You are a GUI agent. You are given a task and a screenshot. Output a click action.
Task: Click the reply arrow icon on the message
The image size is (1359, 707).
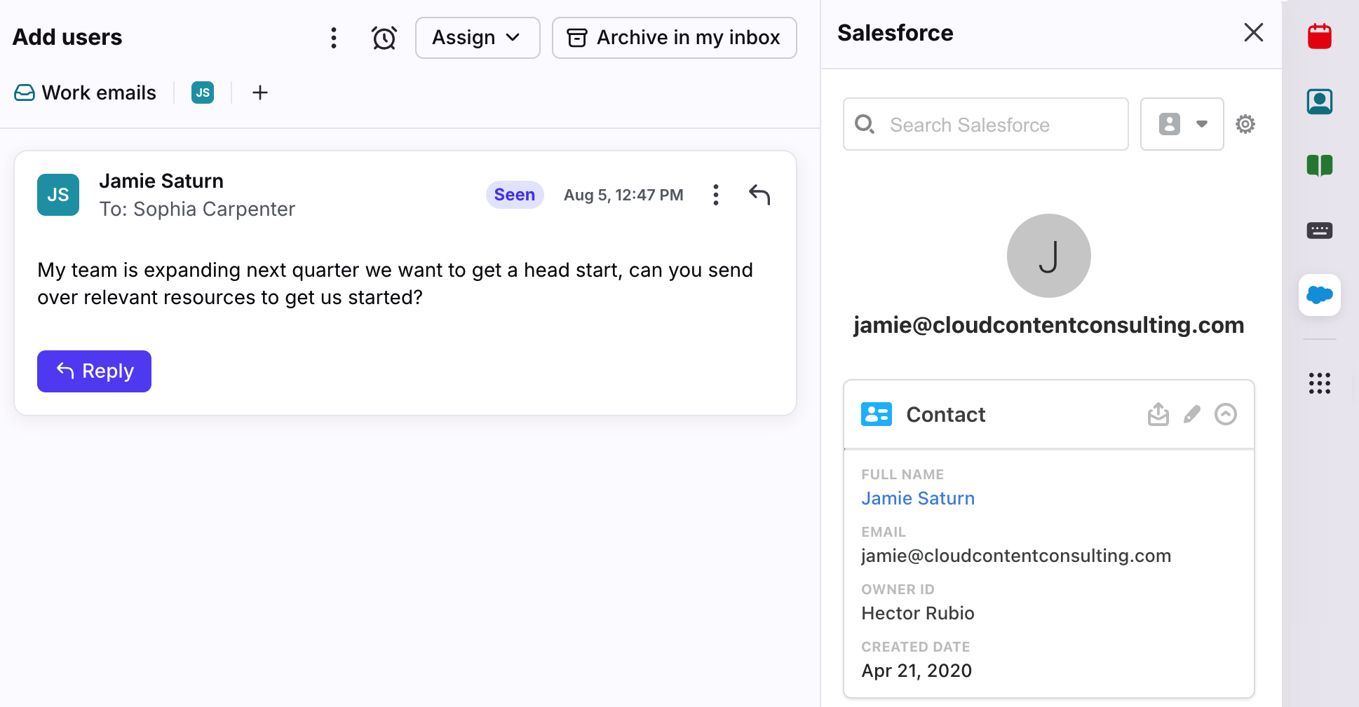(759, 195)
